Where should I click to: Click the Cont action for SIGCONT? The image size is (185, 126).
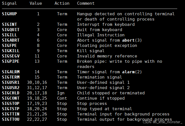pos(62,98)
